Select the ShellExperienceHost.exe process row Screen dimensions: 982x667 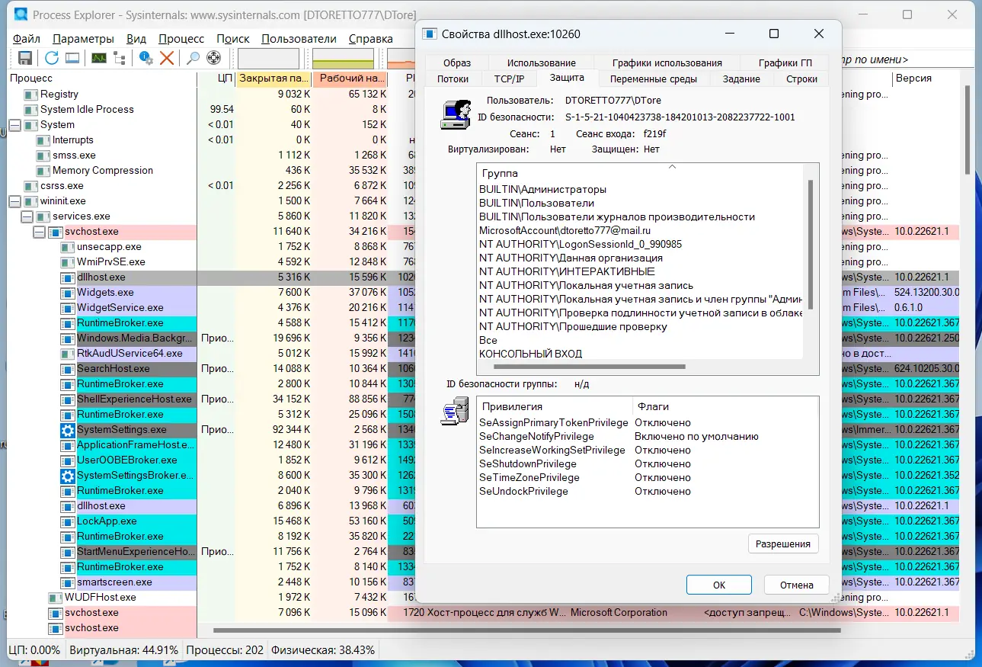tap(102, 399)
